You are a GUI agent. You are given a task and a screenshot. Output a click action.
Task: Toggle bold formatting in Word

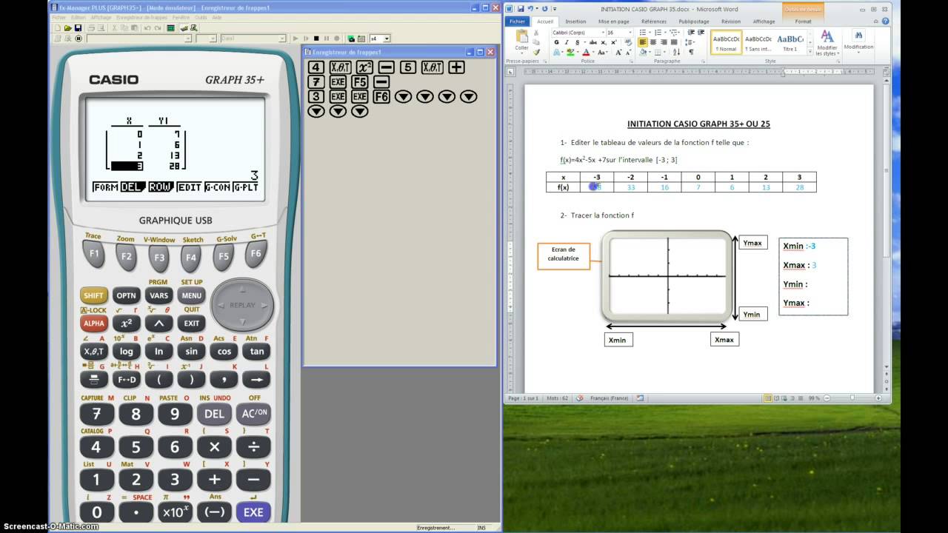tap(556, 43)
